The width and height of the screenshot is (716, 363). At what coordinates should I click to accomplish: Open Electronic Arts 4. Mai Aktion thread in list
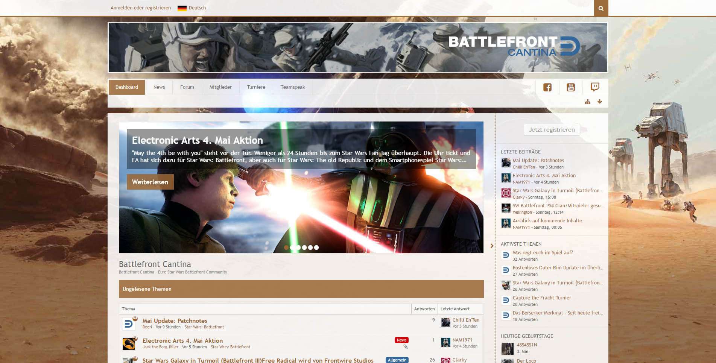pos(182,341)
